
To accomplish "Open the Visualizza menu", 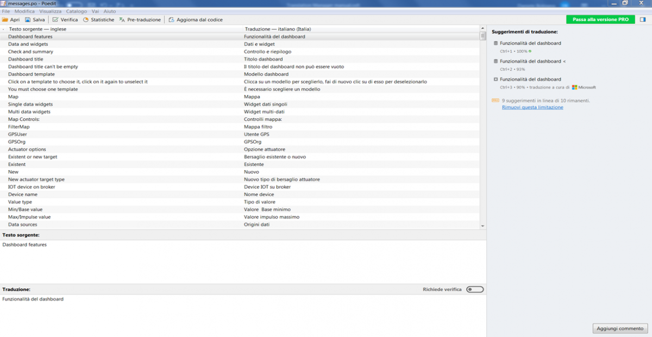I will 50,11.
